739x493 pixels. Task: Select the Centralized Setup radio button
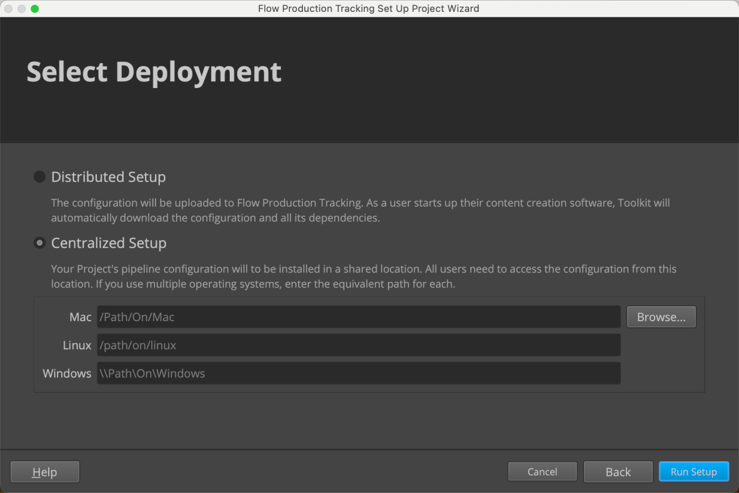coord(39,243)
